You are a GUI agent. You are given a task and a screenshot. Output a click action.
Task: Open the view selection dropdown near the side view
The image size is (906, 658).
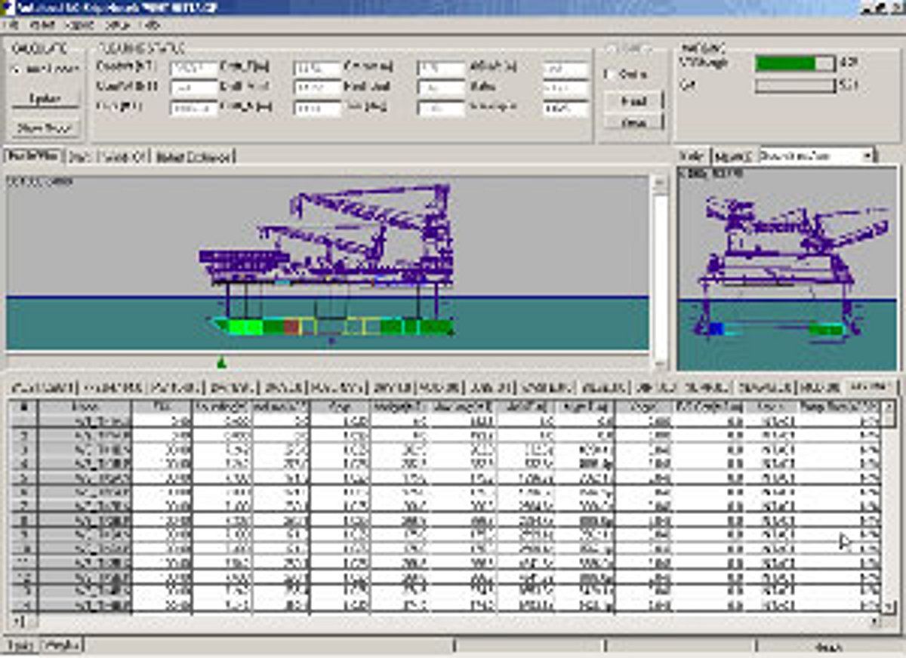click(867, 155)
